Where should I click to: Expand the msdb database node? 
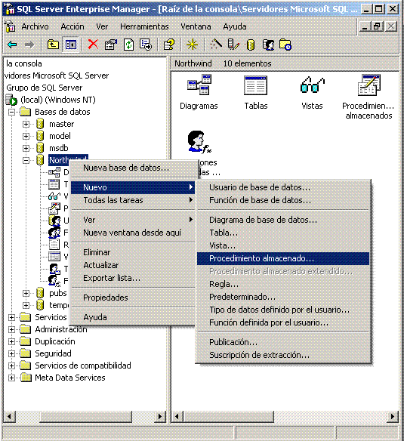[x=26, y=148]
